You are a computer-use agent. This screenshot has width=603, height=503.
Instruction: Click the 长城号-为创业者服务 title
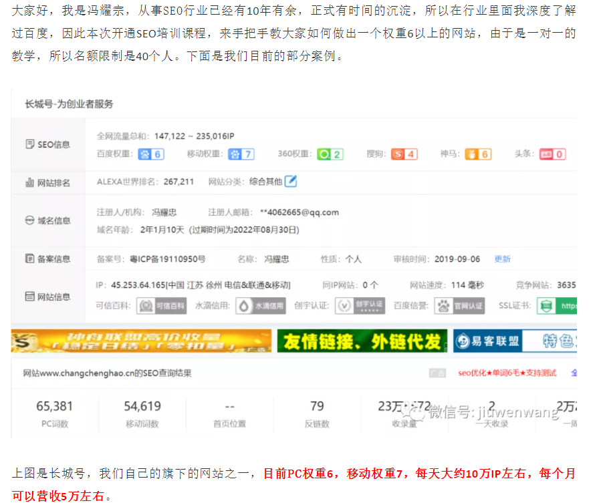[x=70, y=104]
